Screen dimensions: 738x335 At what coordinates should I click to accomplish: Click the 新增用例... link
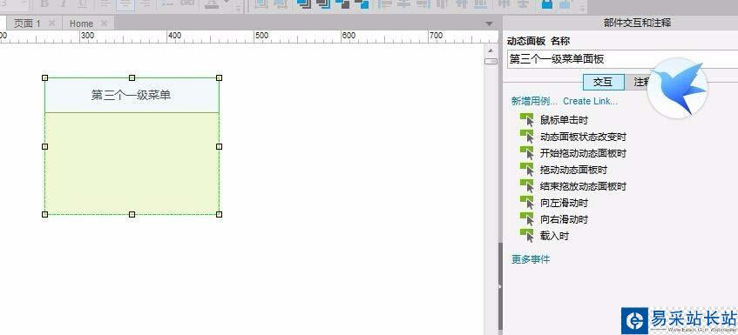(534, 101)
